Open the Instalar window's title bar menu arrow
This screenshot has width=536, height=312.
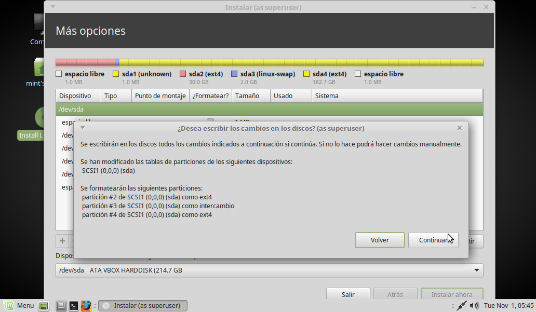point(53,7)
